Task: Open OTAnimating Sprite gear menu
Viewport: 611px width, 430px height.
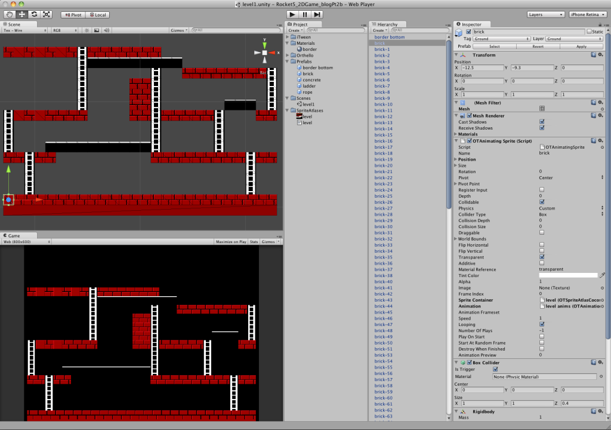Action: (x=600, y=140)
